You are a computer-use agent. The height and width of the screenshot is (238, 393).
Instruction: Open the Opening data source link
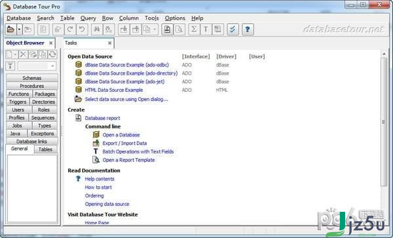pyautogui.click(x=107, y=204)
